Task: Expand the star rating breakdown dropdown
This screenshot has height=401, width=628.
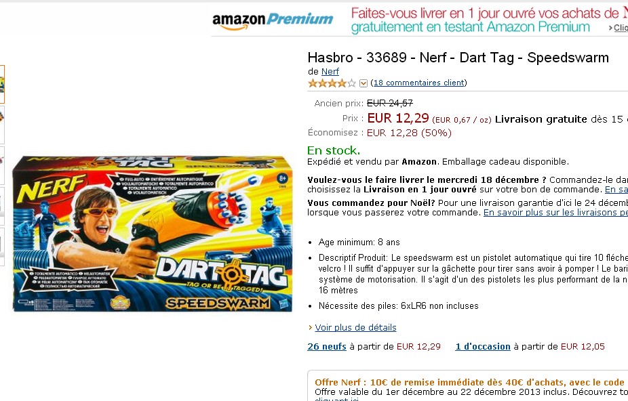Action: (x=364, y=83)
